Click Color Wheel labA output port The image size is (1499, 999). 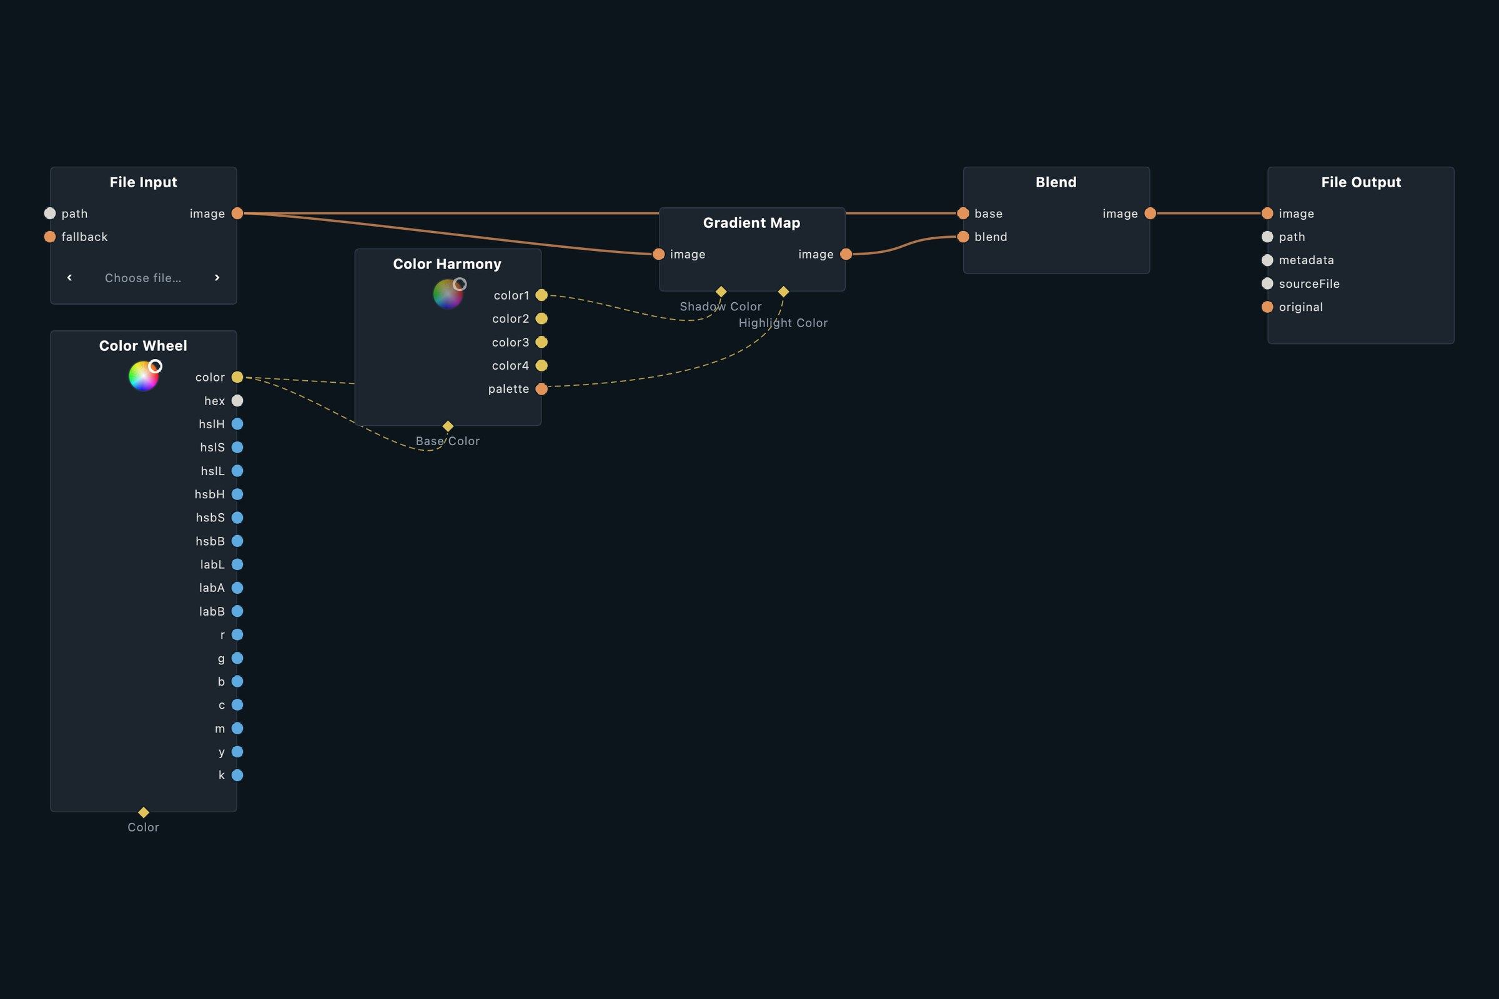click(237, 588)
